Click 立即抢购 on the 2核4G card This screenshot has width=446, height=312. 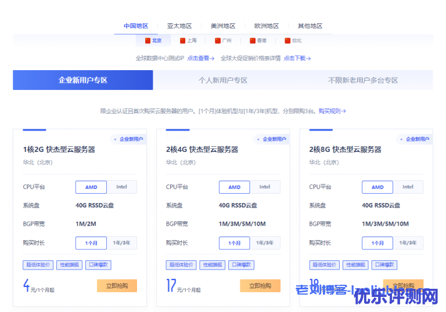[x=260, y=285]
